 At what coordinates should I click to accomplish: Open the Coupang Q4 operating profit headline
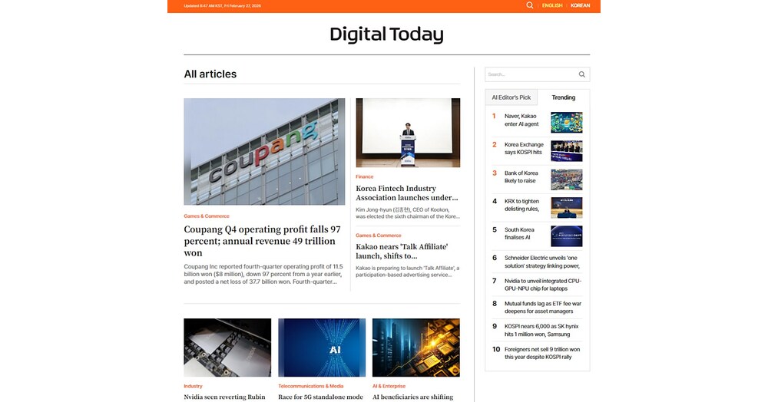pos(263,241)
